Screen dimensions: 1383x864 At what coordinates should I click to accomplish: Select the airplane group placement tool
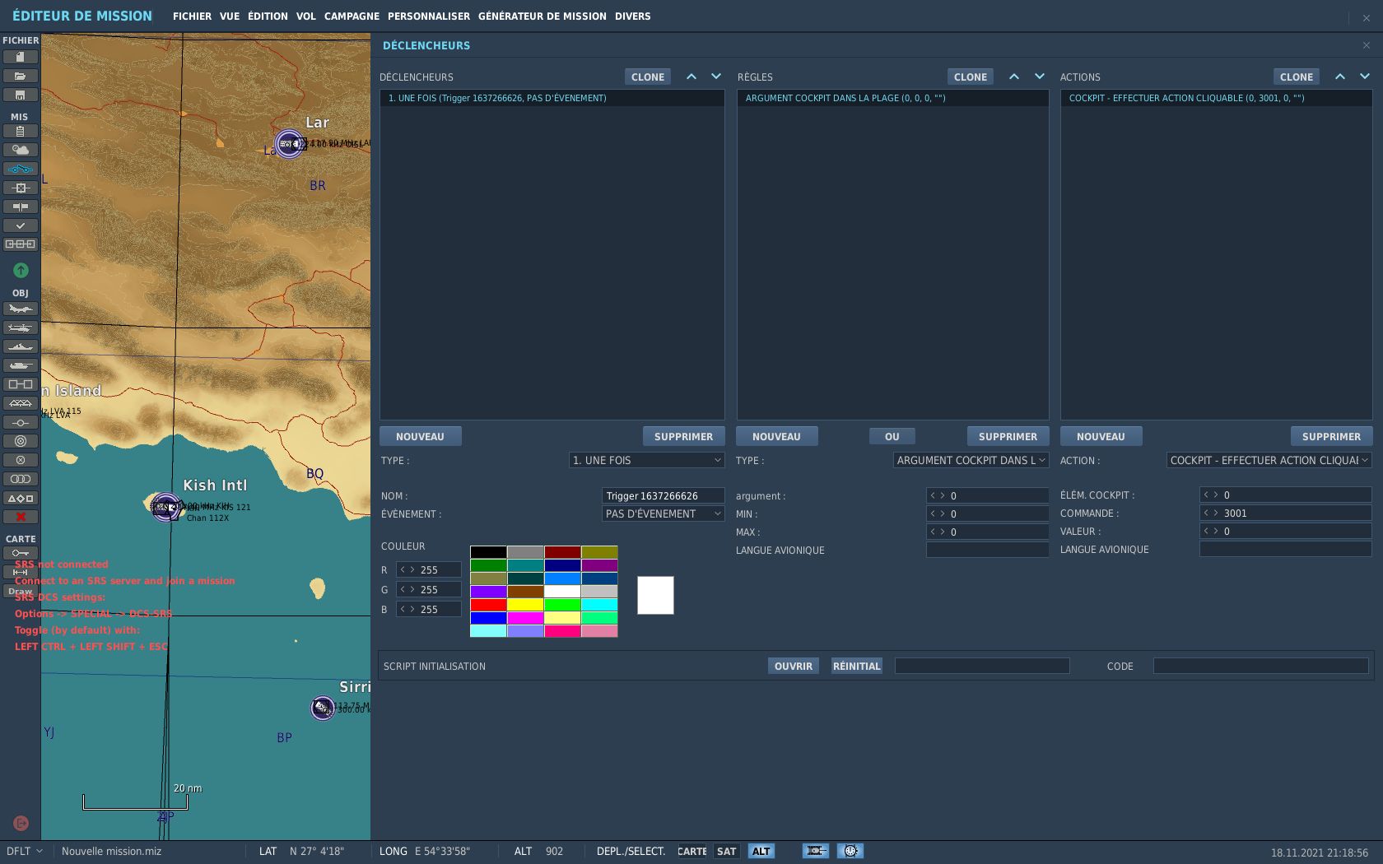[21, 309]
